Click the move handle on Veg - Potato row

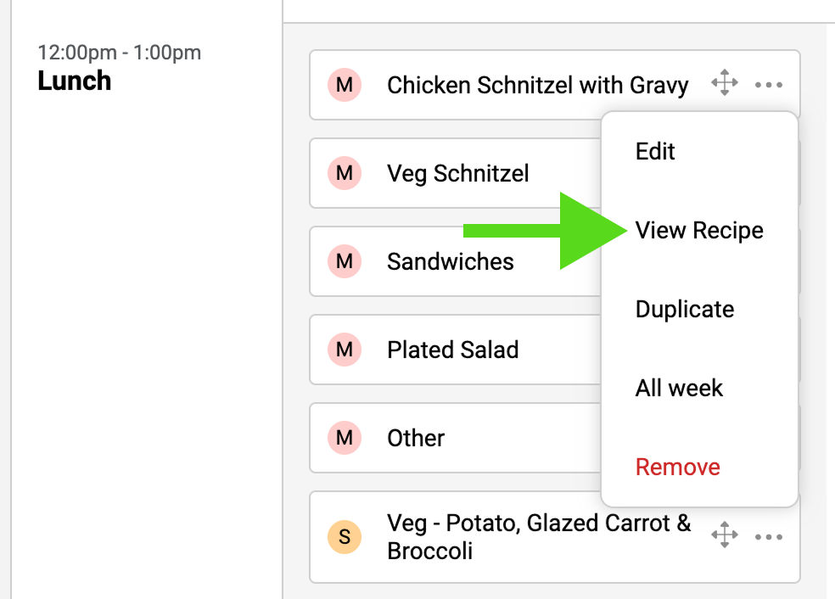pos(724,536)
